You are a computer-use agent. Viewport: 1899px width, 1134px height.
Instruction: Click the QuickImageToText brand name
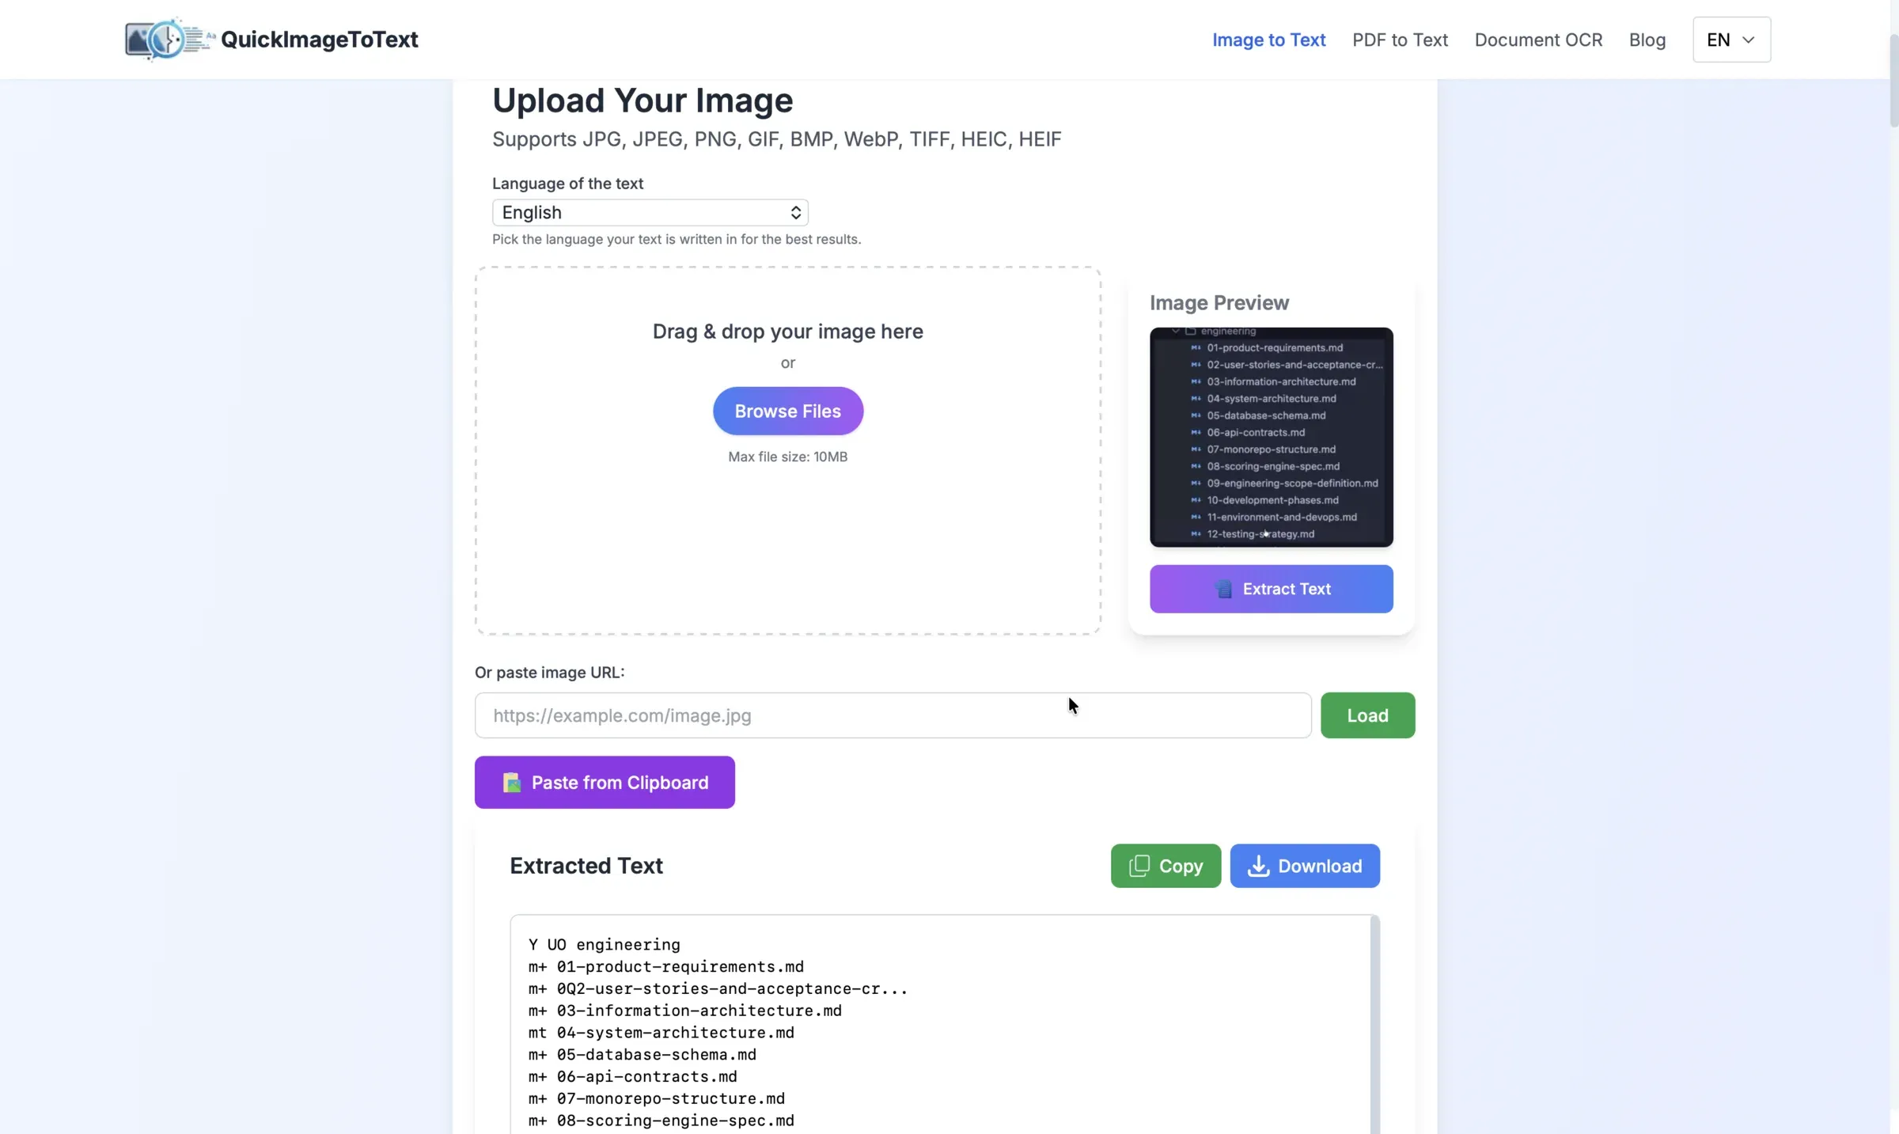[x=319, y=40]
